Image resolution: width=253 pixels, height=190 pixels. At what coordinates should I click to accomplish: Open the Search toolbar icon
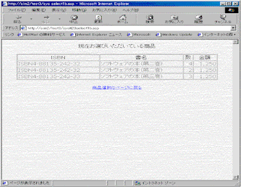point(150,17)
